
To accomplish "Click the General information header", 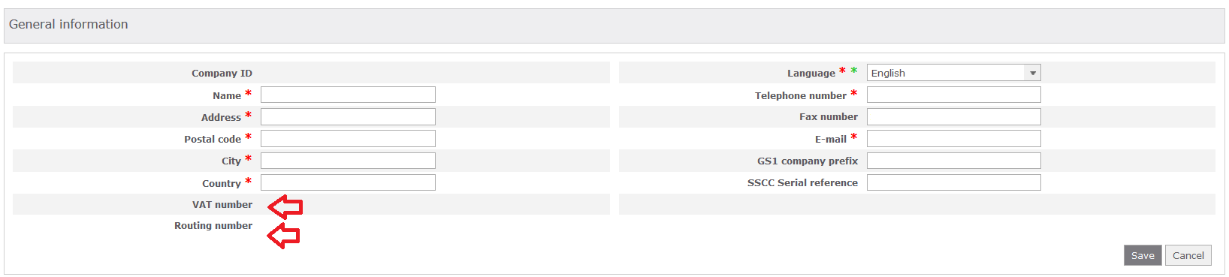I will click(68, 24).
